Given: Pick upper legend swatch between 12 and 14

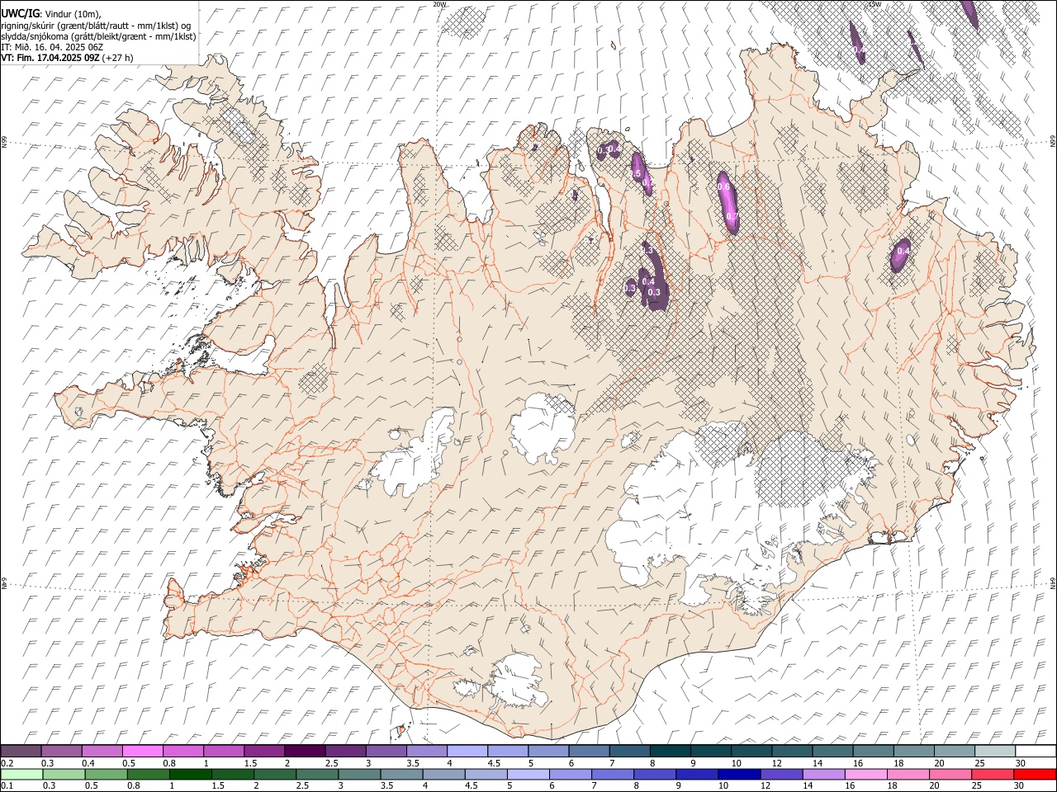Looking at the screenshot, I should [792, 751].
